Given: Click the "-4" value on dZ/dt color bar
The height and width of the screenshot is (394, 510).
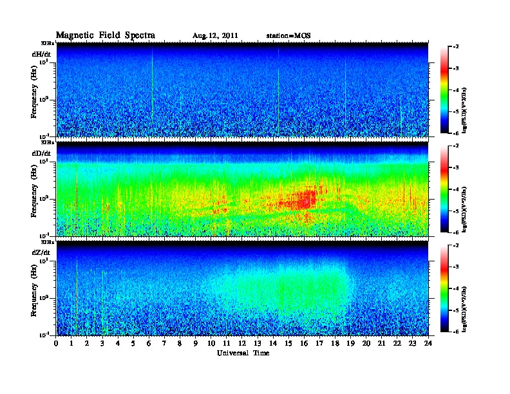Looking at the screenshot, I should pos(456,288).
